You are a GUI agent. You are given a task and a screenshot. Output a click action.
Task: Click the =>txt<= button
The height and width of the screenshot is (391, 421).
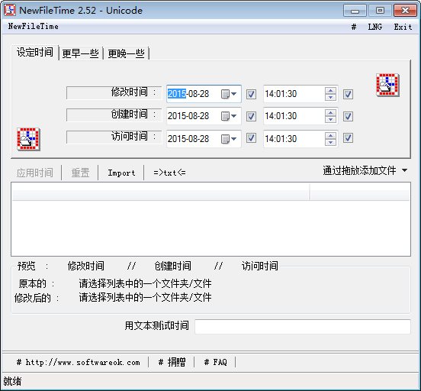pos(169,173)
